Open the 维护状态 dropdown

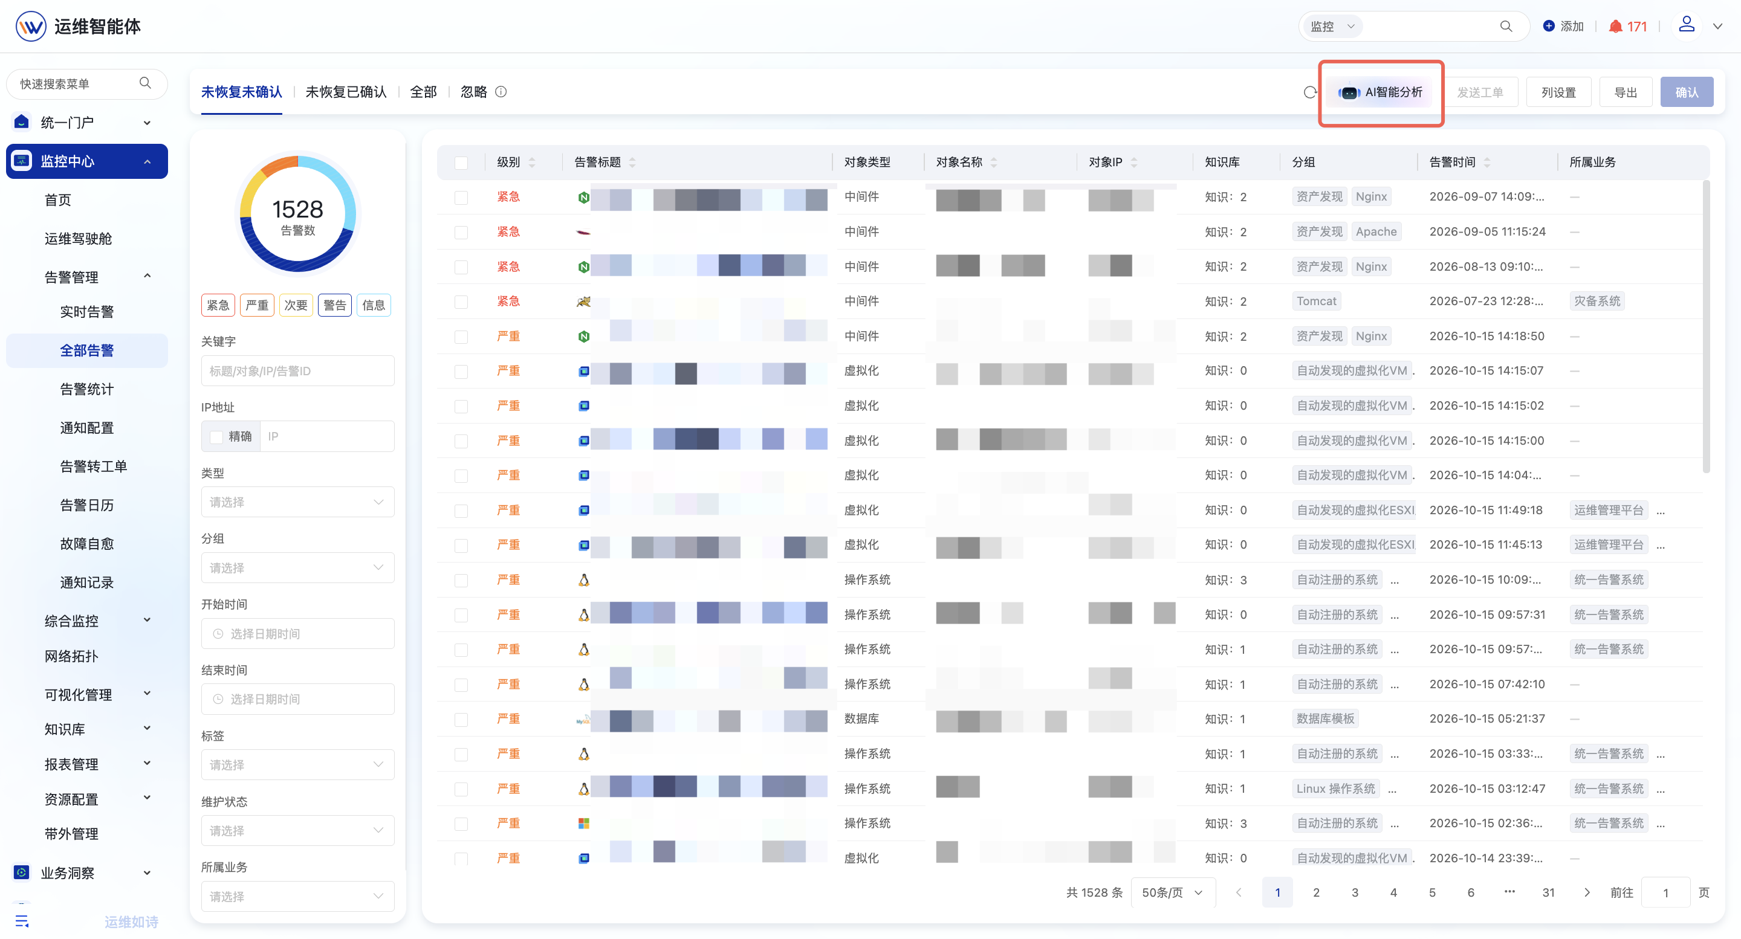click(297, 830)
